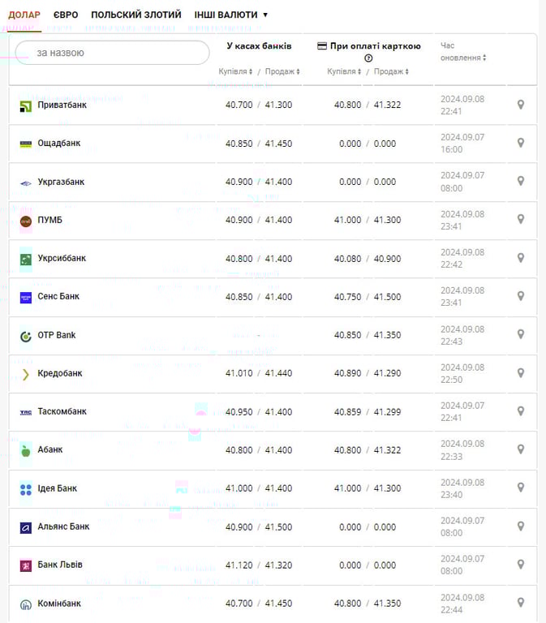Sort by cash desk Продаж rate

[282, 71]
